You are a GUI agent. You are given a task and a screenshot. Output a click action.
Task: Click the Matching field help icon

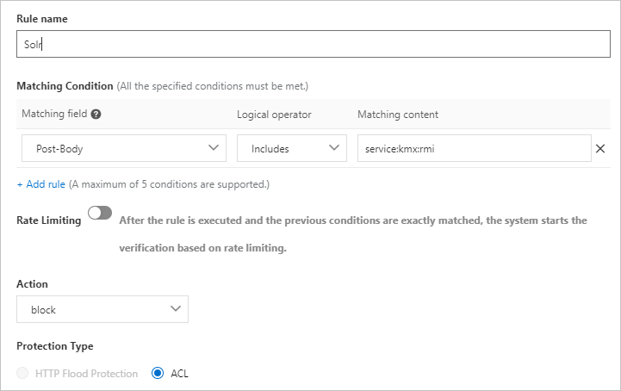[x=96, y=115]
